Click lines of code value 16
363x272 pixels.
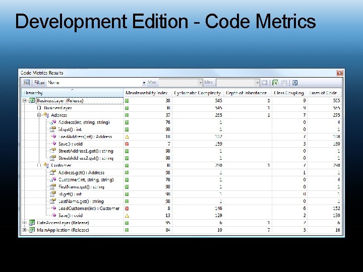coord(337,230)
